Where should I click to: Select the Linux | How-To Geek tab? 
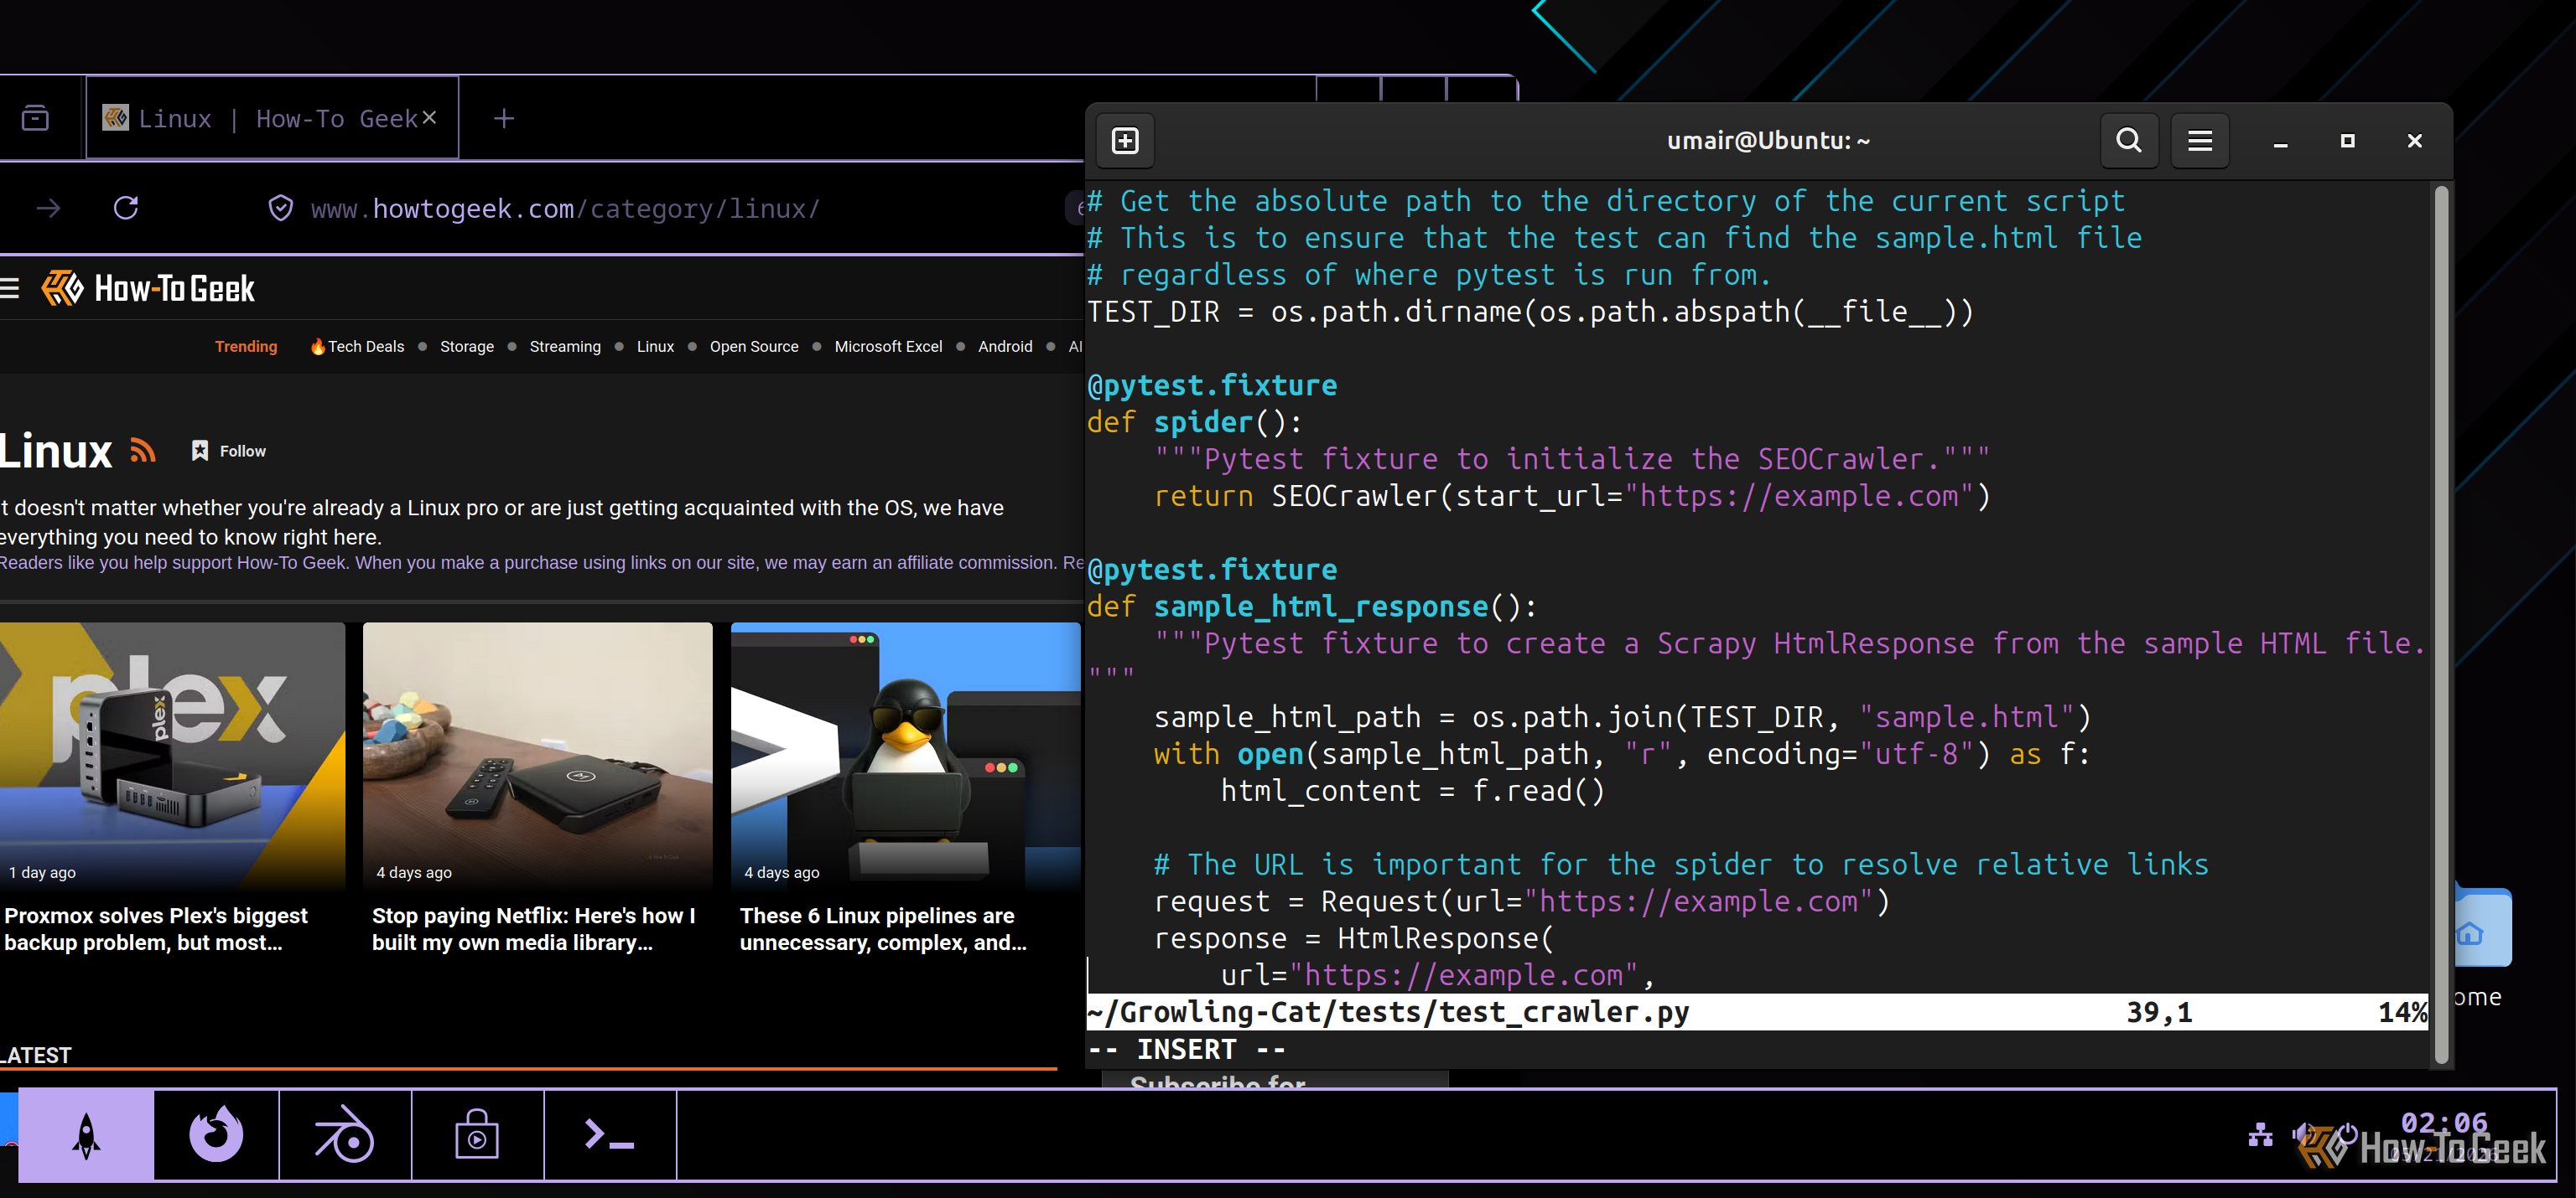272,118
